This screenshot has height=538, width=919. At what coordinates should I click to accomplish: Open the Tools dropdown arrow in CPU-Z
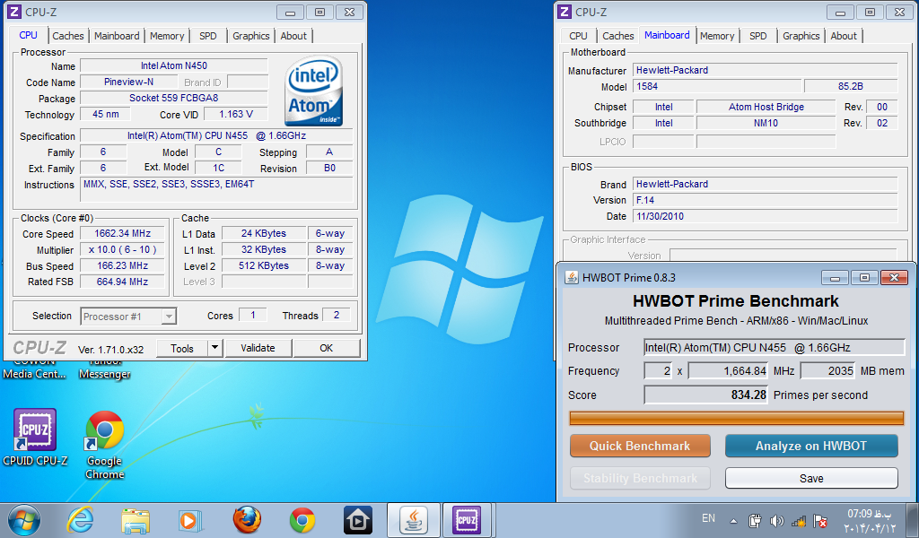pyautogui.click(x=214, y=348)
